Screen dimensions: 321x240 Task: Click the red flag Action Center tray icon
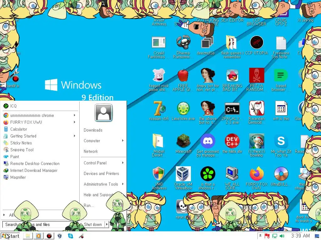click(267, 236)
